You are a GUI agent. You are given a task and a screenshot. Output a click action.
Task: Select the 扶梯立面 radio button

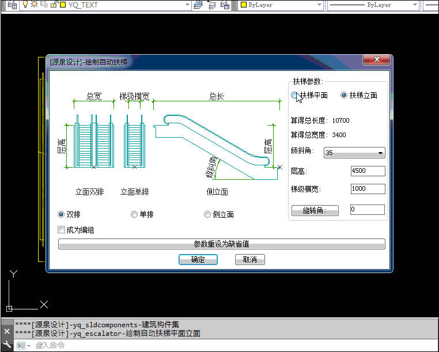point(344,95)
